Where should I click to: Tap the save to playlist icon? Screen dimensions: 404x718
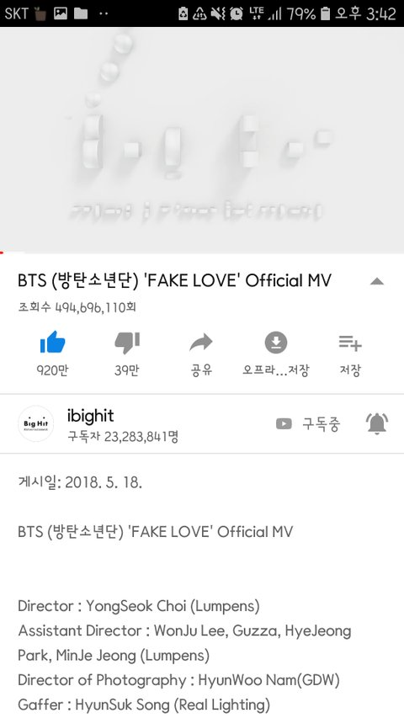pyautogui.click(x=350, y=343)
